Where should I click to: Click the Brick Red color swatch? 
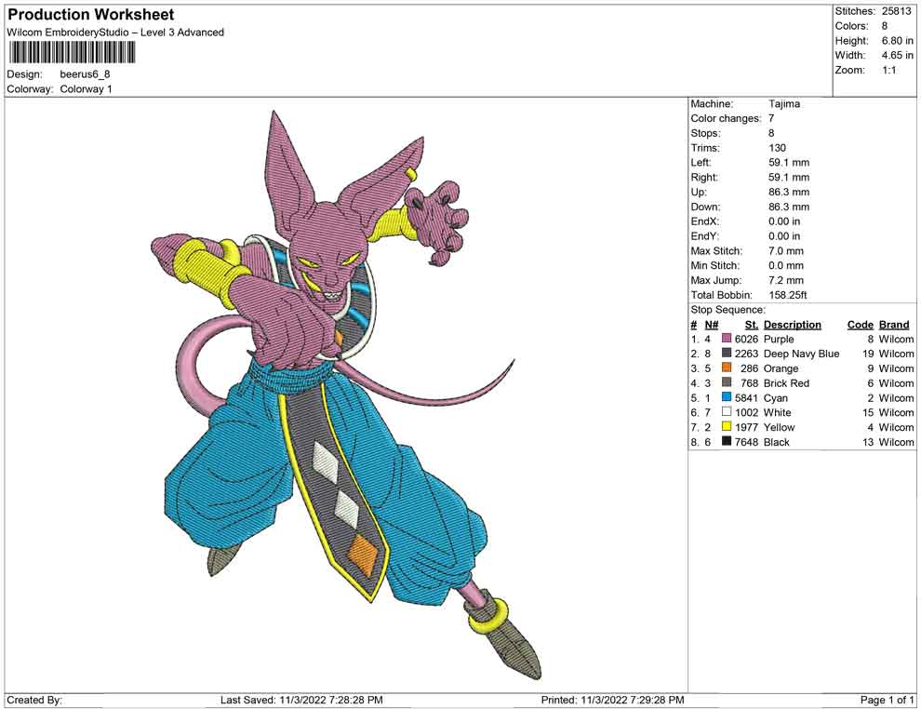pos(727,383)
